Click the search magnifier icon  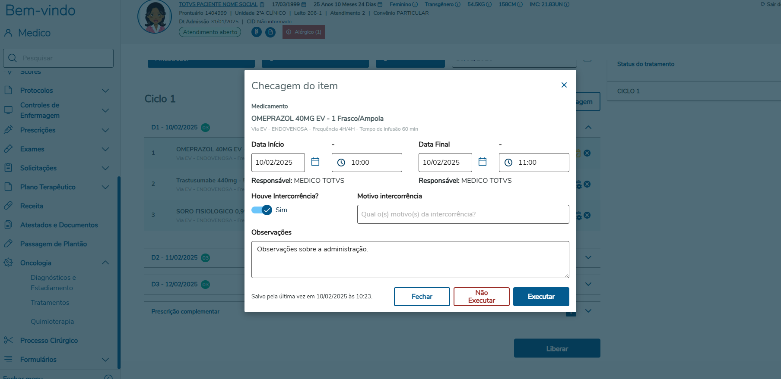(x=13, y=58)
